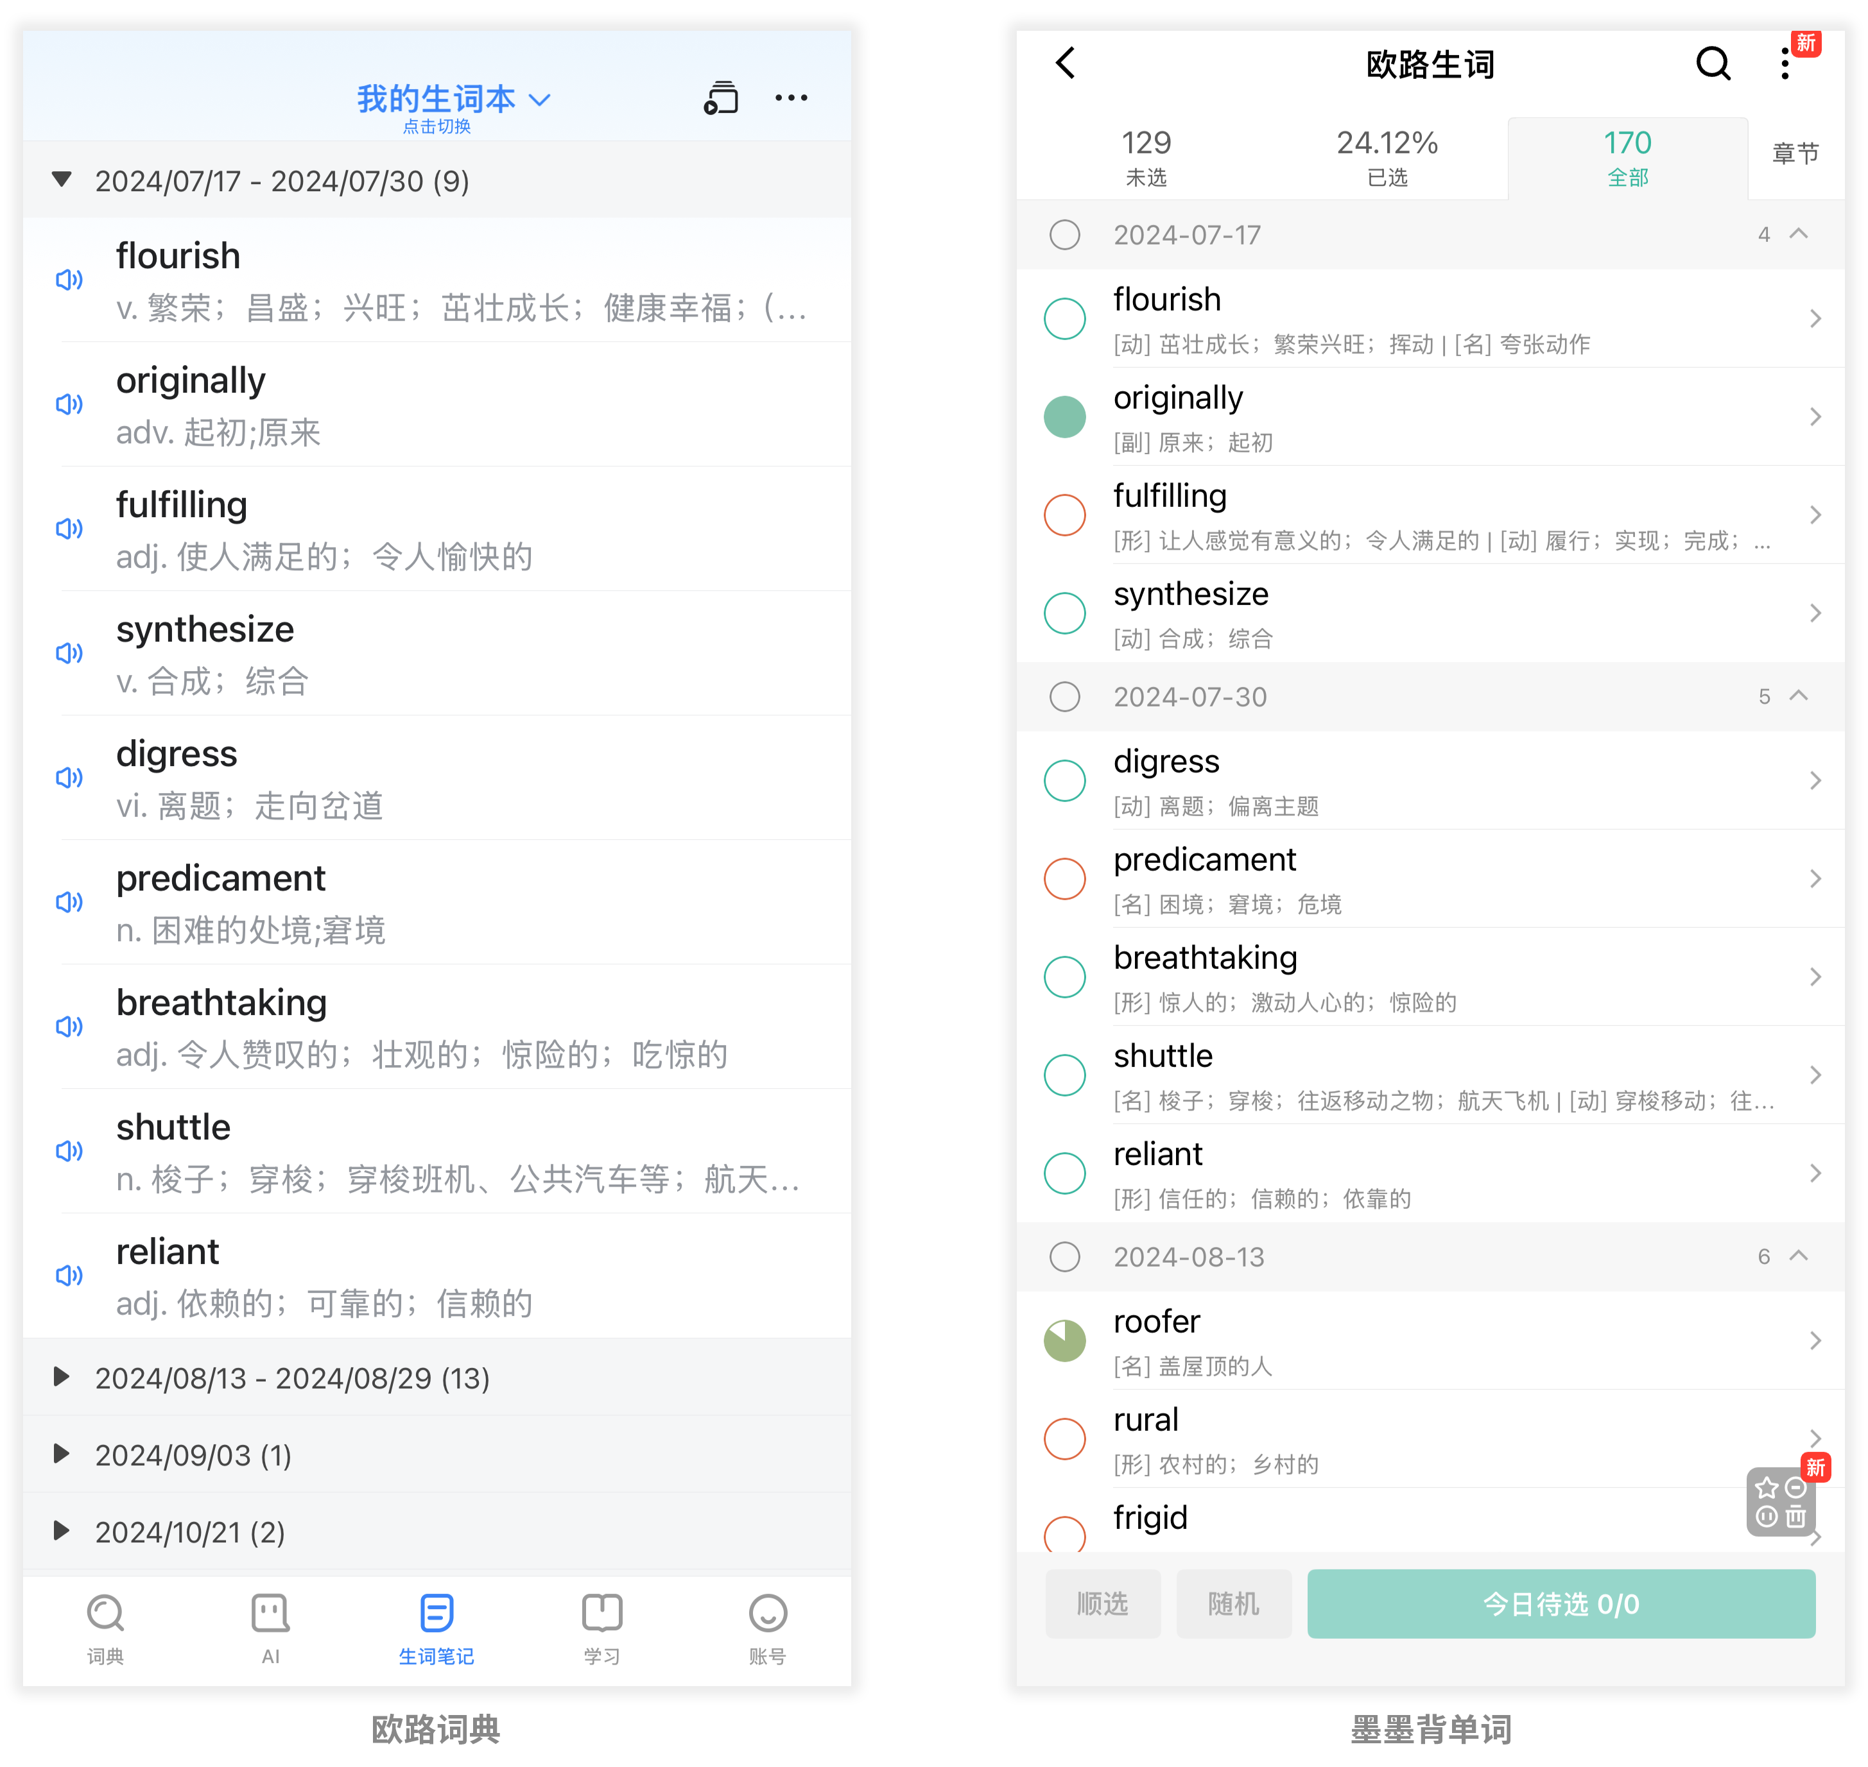
Task: Play pronunciation audio for originally in 欧路词典
Action: tap(69, 404)
